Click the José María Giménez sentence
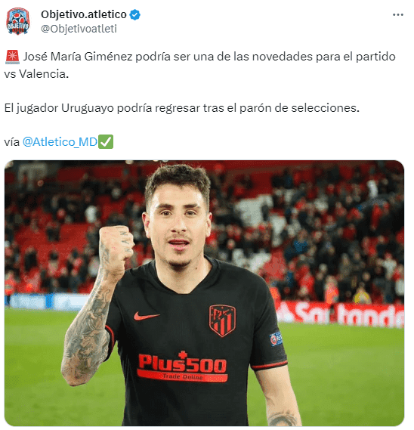The width and height of the screenshot is (414, 430). [199, 65]
